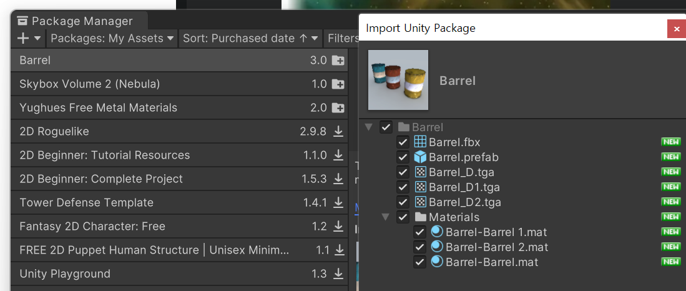Download the 2D Roguelike package
The image size is (686, 291).
coord(338,131)
